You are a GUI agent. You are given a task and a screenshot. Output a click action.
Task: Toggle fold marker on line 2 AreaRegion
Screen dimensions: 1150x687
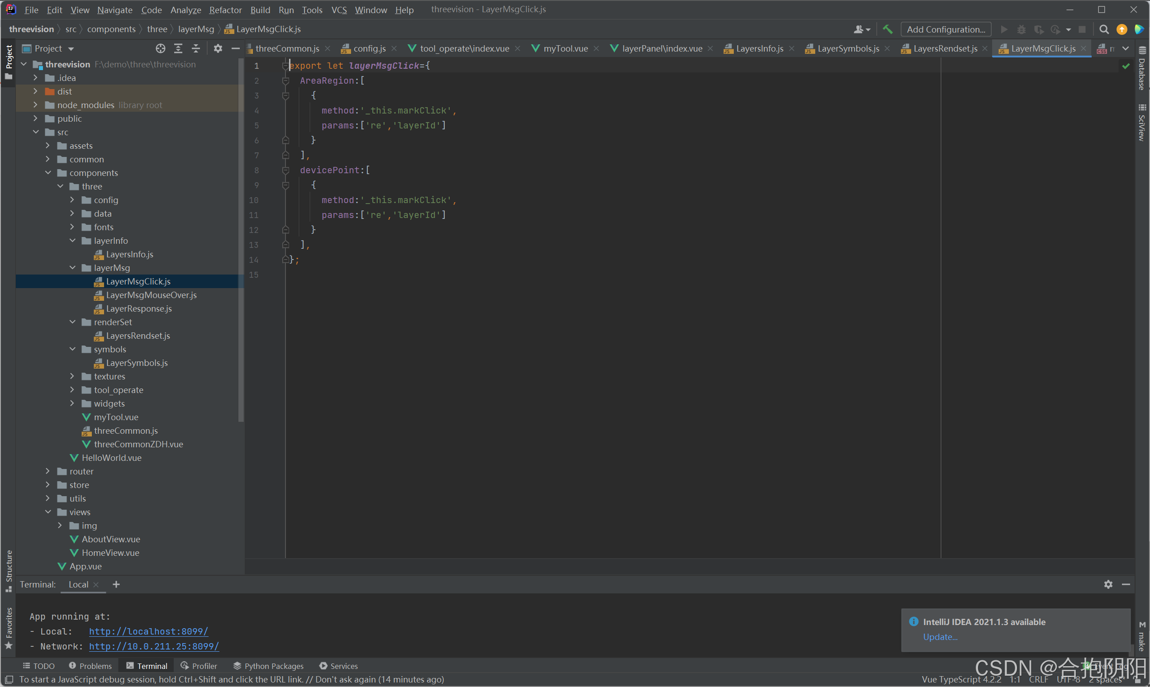point(285,81)
